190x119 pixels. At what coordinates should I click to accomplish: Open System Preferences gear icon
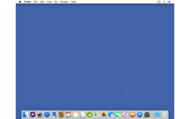tap(147, 114)
